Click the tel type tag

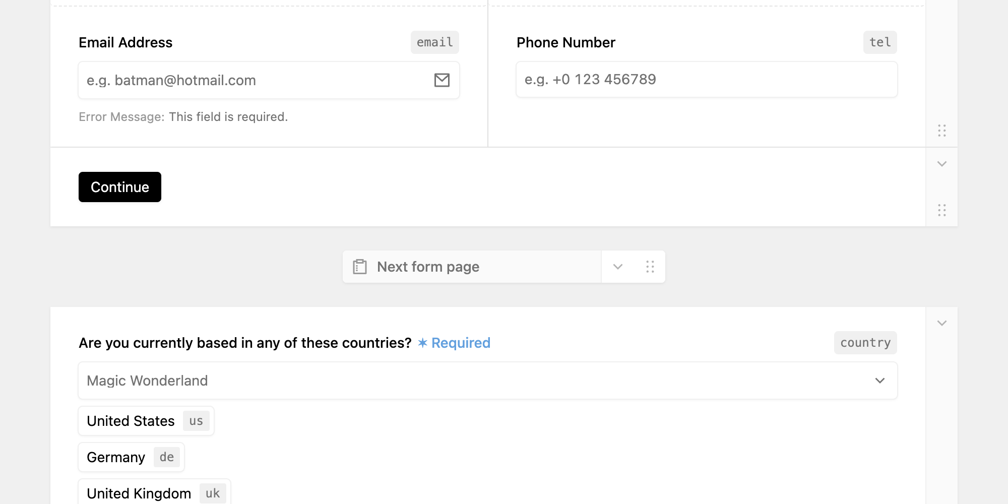click(880, 42)
